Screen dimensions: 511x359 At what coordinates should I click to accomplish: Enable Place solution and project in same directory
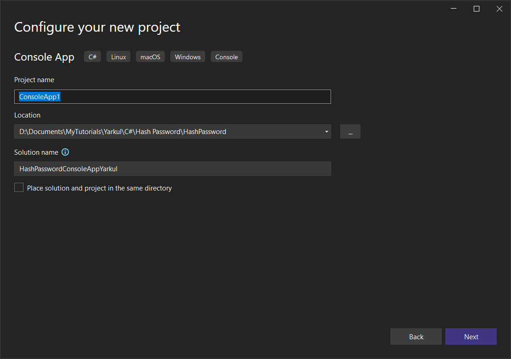coord(19,188)
